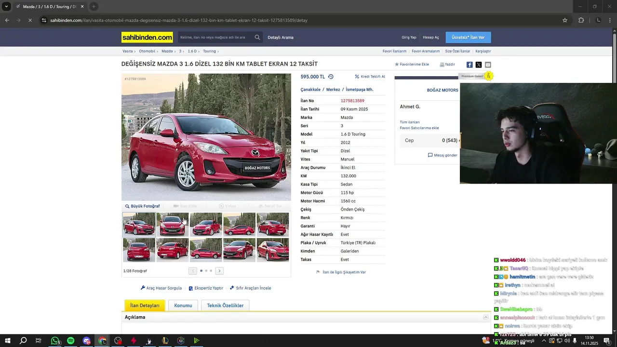The height and width of the screenshot is (347, 617).
Task: Select first thumbnail in second photo row
Action: point(139,250)
